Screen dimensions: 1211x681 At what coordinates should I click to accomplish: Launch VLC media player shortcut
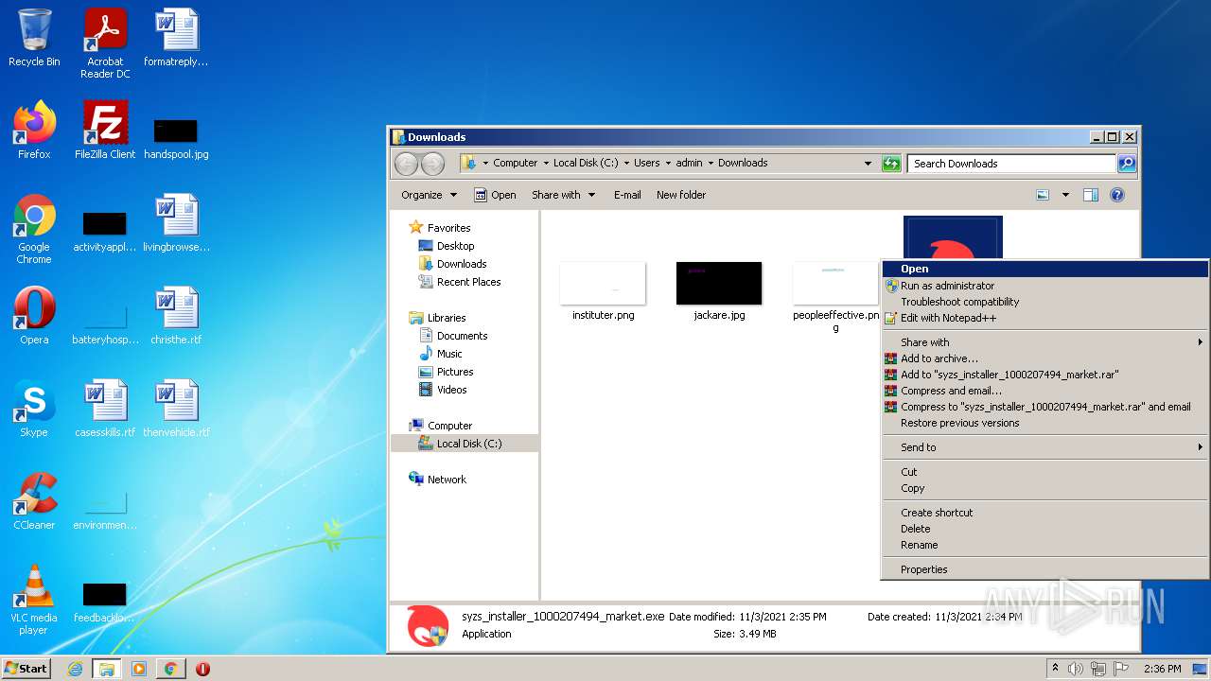coord(34,600)
